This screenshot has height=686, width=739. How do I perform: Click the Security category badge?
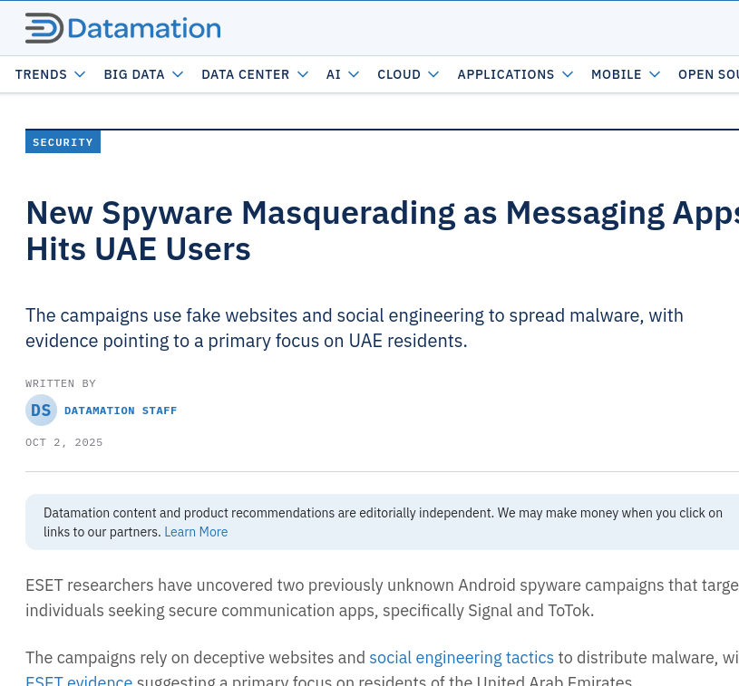point(63,142)
